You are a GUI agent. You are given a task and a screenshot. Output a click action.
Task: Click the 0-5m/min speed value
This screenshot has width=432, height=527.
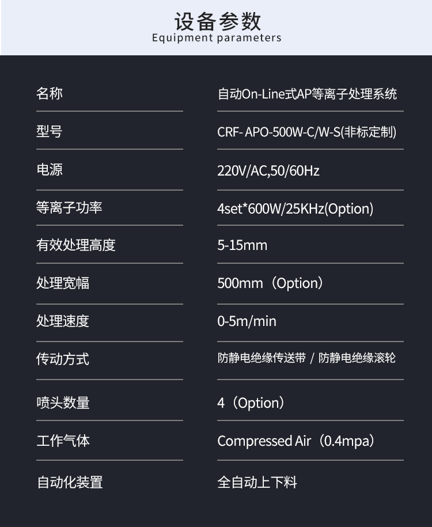click(x=247, y=321)
